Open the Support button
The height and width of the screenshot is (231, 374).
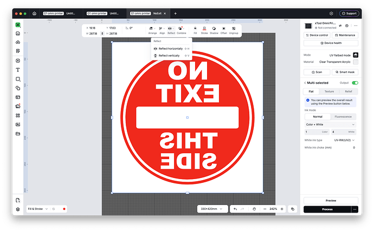[x=349, y=14]
